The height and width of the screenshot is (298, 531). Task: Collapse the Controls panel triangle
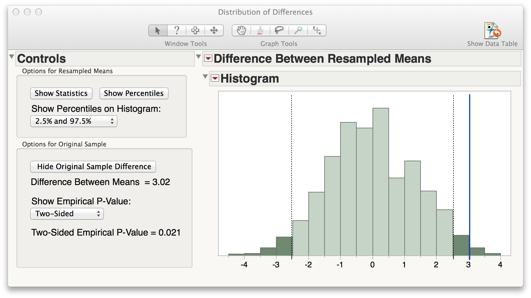tap(12, 57)
